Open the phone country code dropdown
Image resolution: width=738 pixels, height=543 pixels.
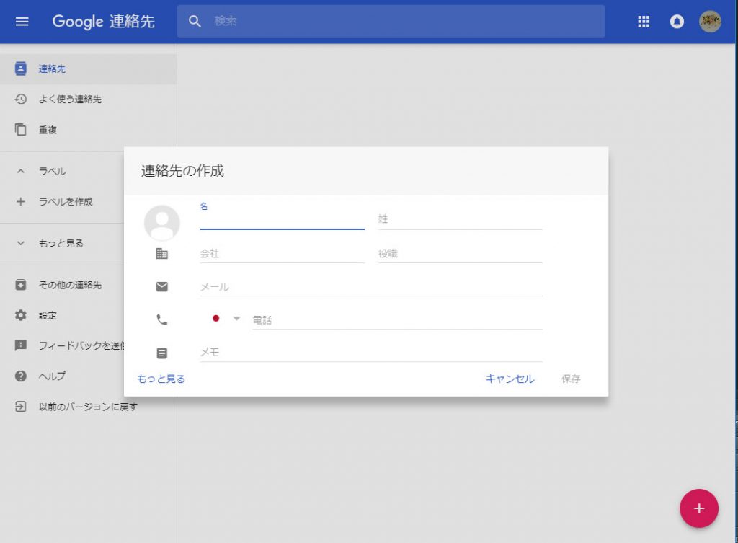[x=236, y=319]
